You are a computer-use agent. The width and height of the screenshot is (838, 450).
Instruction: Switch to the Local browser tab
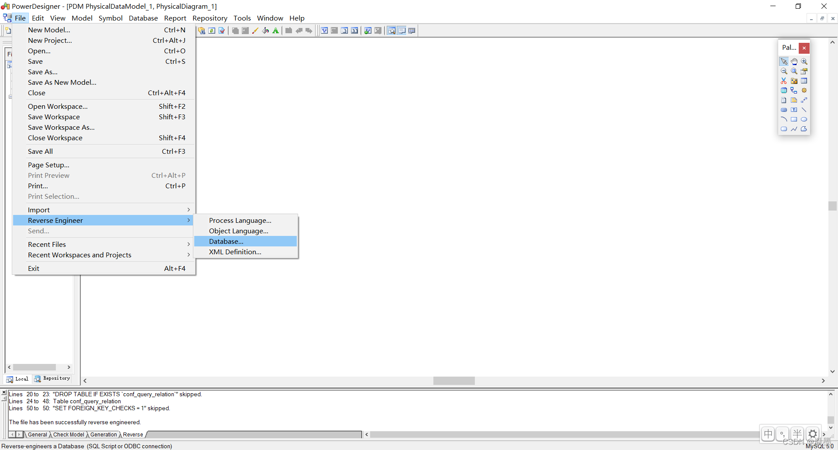[17, 379]
